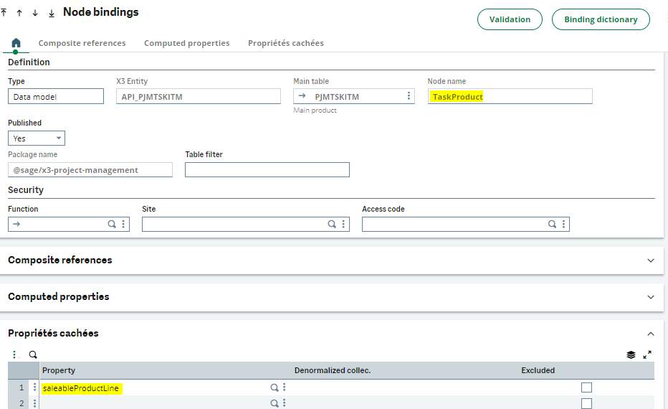Open the home tab icon

pyautogui.click(x=16, y=42)
